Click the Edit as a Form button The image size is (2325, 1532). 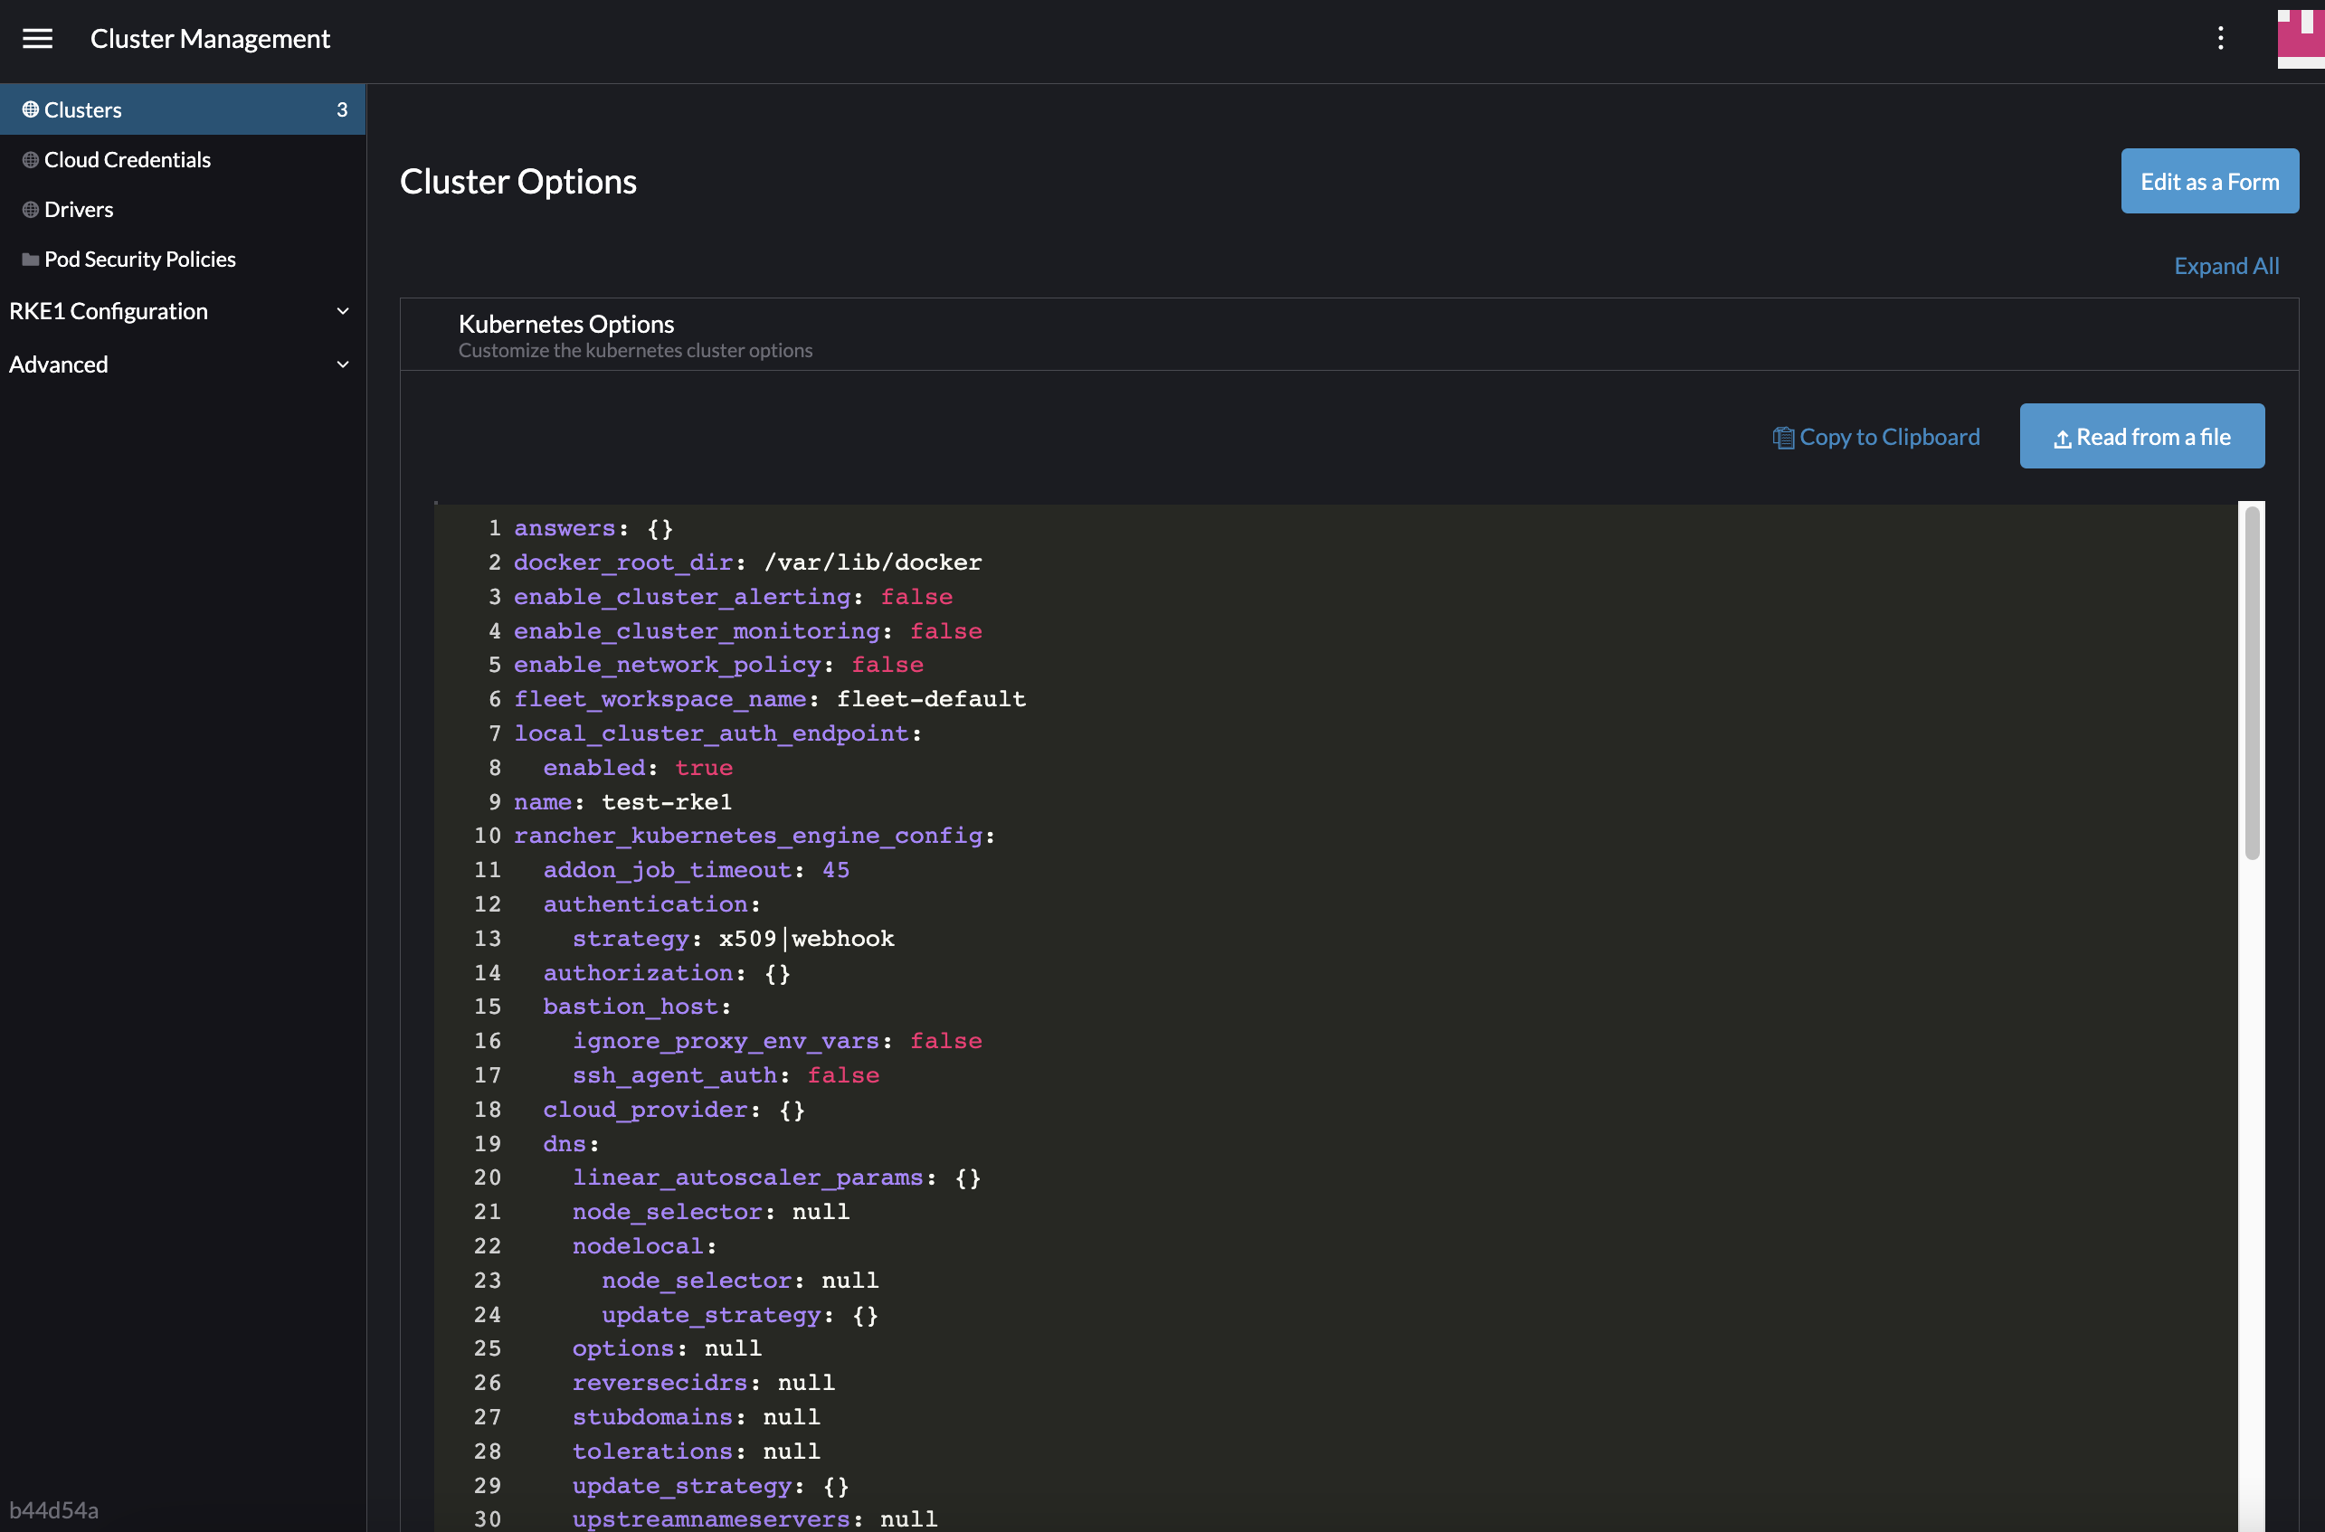click(2210, 181)
